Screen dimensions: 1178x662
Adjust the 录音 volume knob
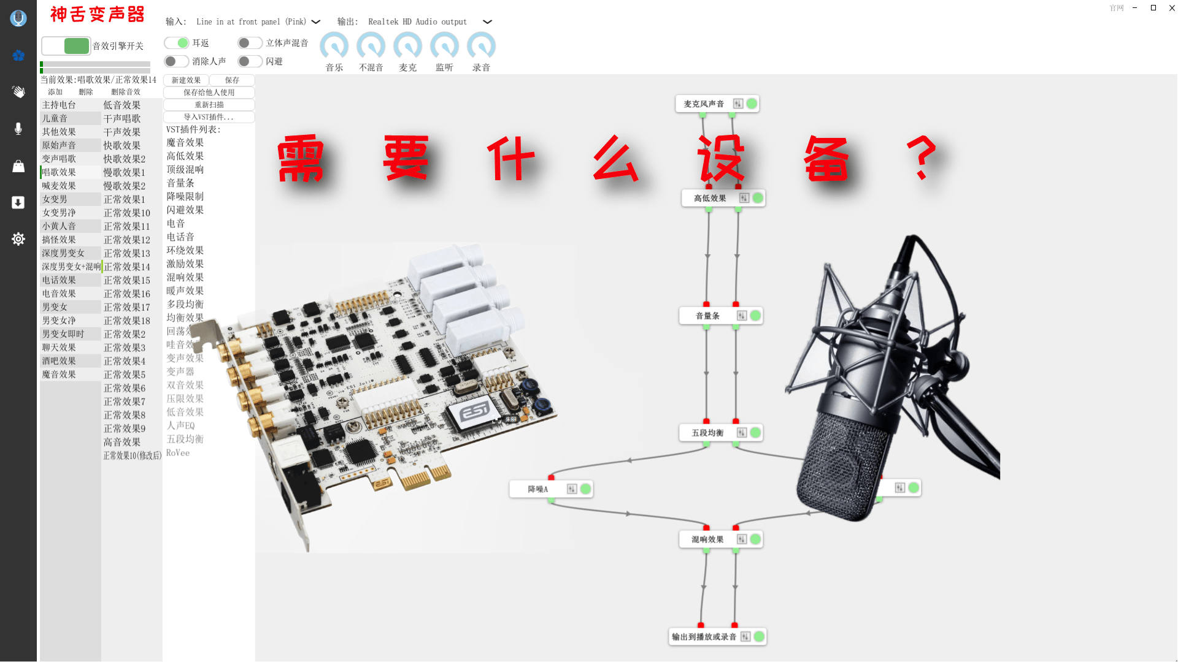(x=482, y=46)
